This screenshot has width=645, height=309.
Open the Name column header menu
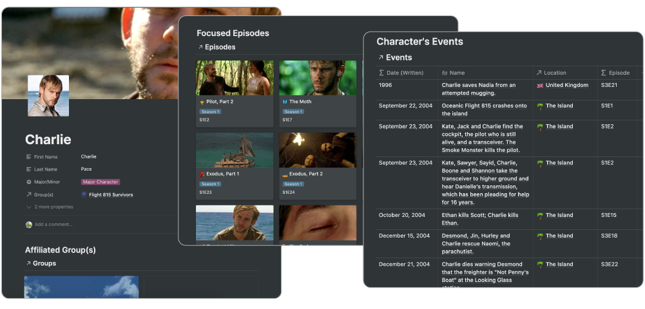pos(486,73)
